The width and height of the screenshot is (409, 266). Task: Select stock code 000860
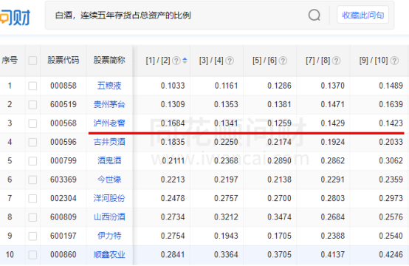point(63,255)
